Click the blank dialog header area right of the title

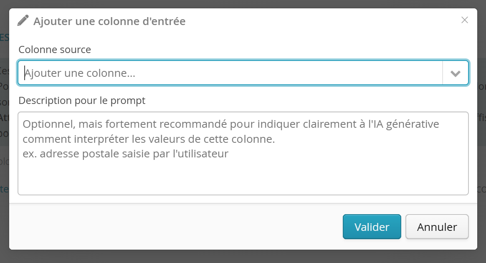pos(322,21)
